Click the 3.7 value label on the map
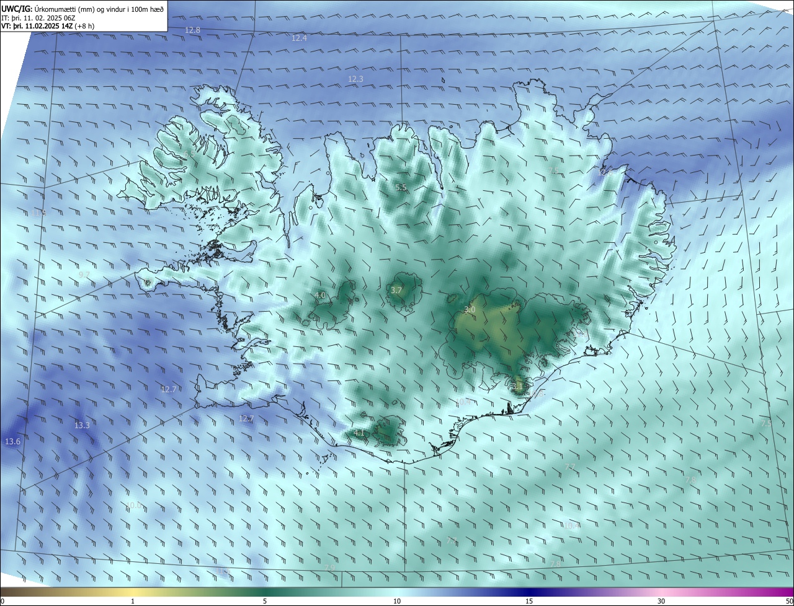Screen dimensions: 794x606 pyautogui.click(x=396, y=290)
